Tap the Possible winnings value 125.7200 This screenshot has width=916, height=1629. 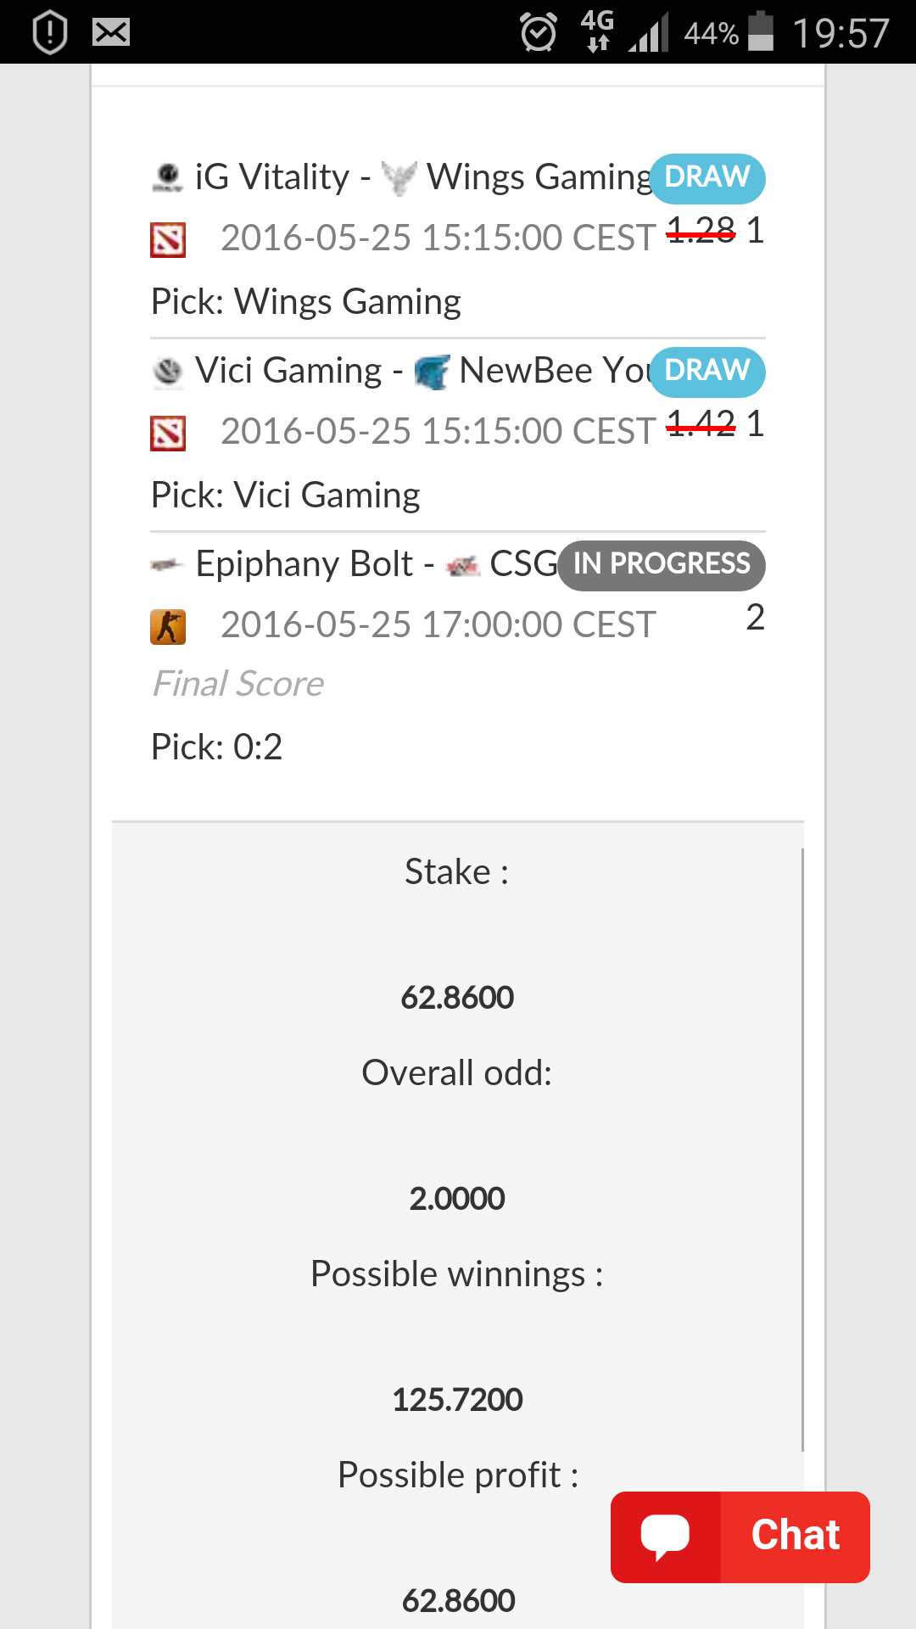tap(457, 1400)
